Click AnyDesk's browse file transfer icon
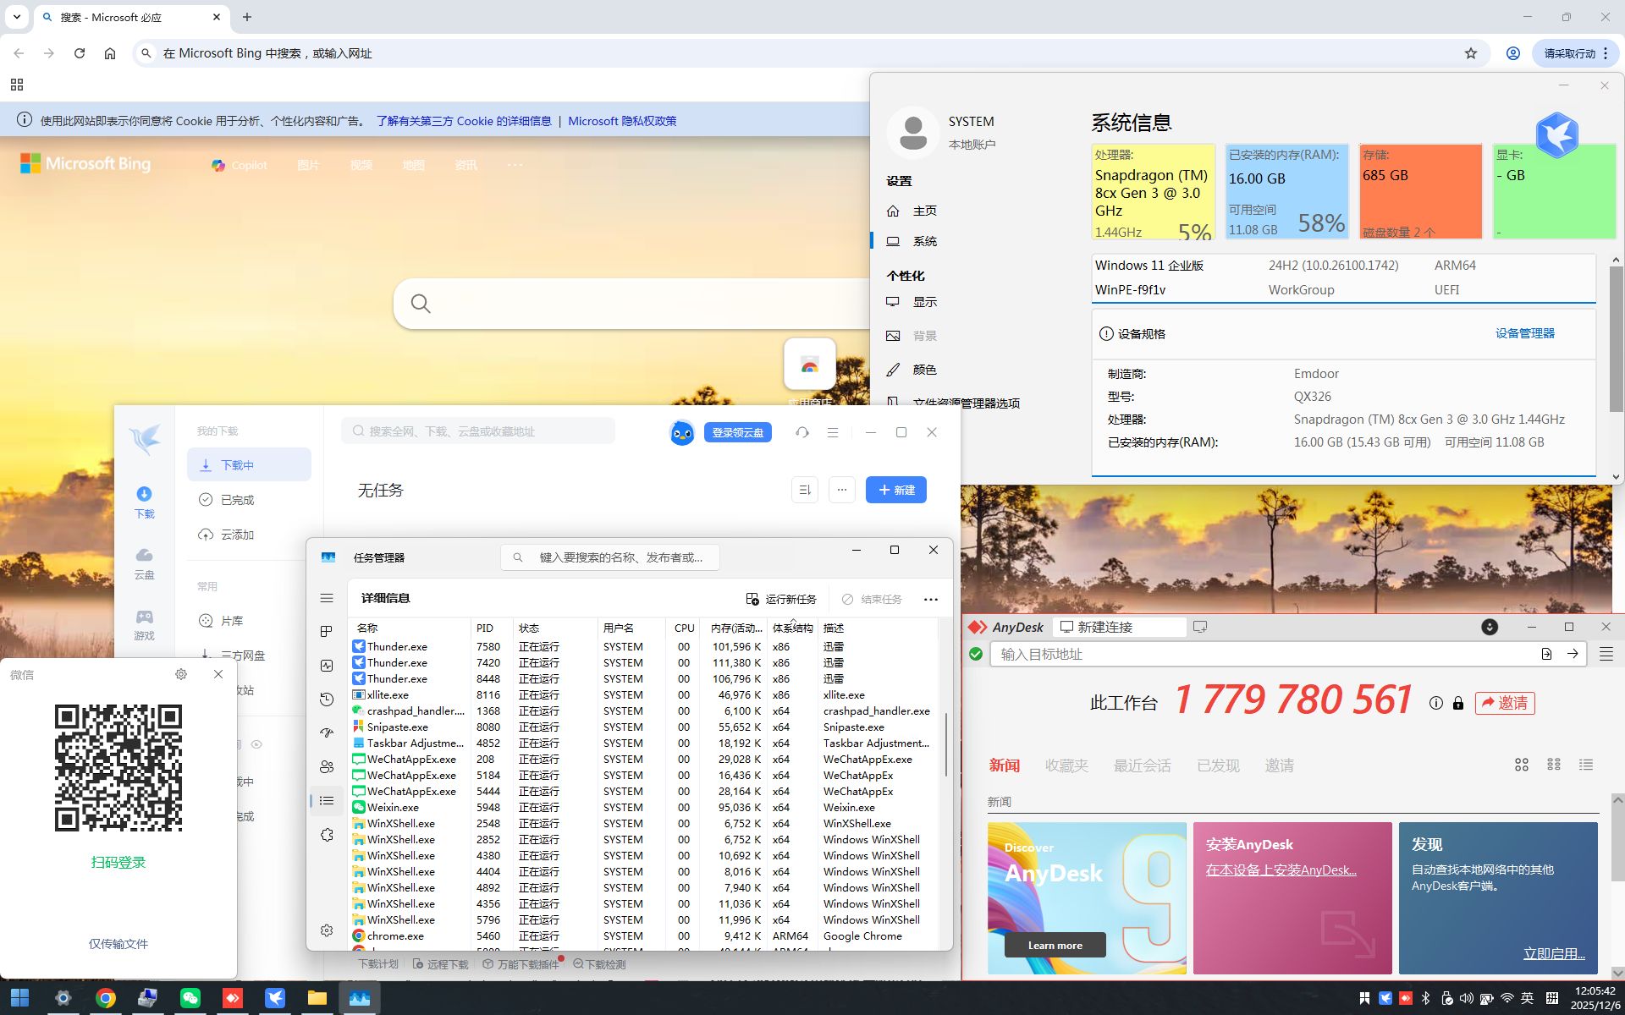 [1545, 654]
